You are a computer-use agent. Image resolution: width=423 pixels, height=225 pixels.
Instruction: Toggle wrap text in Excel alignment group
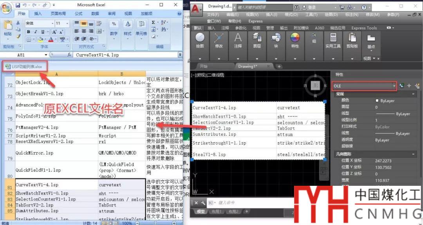pyautogui.click(x=99, y=24)
